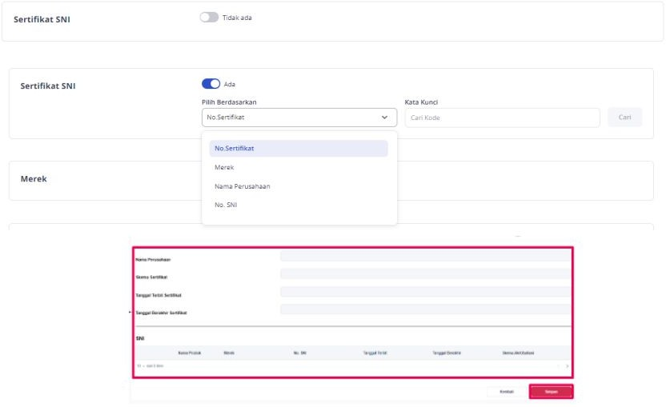The image size is (666, 407).
Task: Click the Kata Kunci search field
Action: [502, 118]
